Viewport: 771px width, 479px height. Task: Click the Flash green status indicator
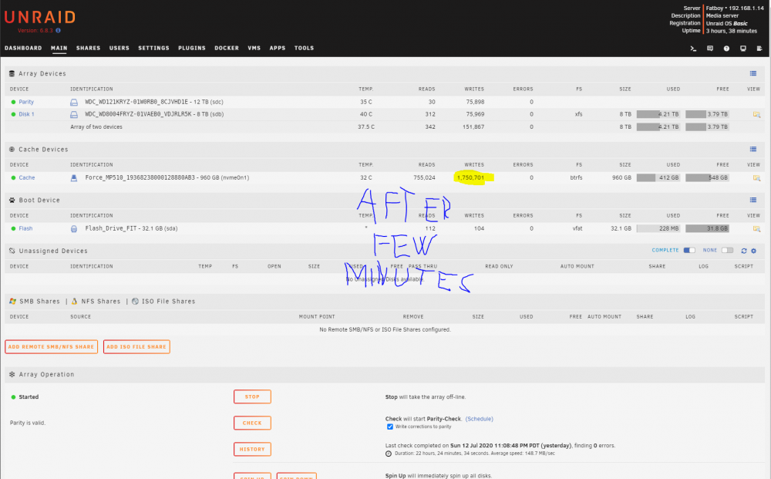point(13,228)
